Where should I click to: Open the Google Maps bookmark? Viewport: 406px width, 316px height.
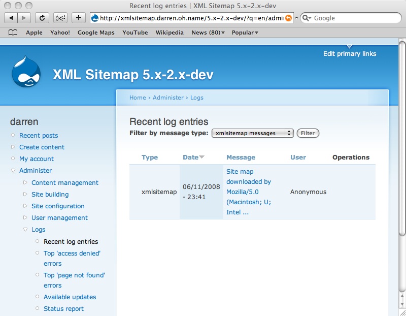coord(96,33)
